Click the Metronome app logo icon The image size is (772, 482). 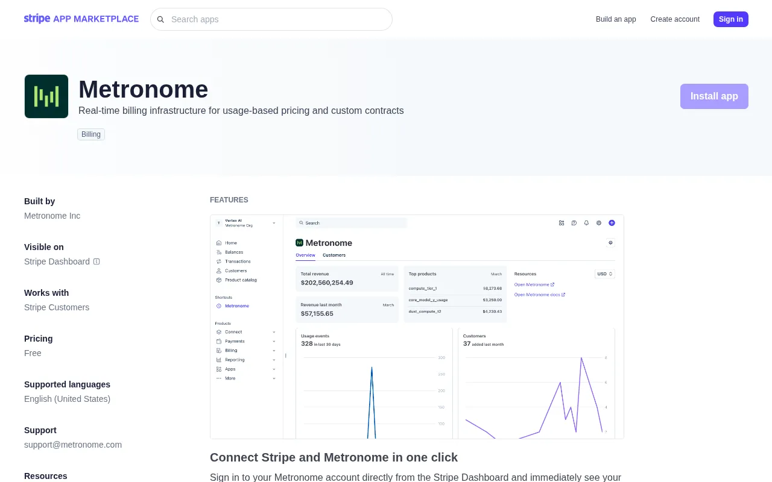pyautogui.click(x=46, y=96)
